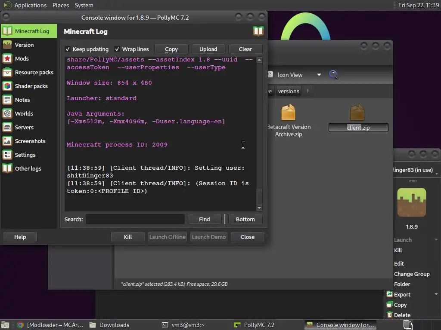Click the book icon beside Minecraft Log heading
The image size is (441, 330).
[x=258, y=31]
